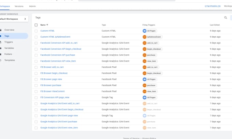This screenshot has height=139, width=232.
Task: Select Tags in the sidebar
Action: pyautogui.click(x=7, y=36)
